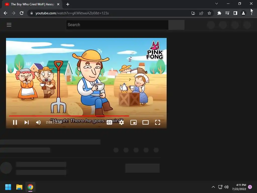View site information padlock icon
The image size is (257, 193).
(32, 13)
